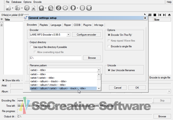The height and width of the screenshot is (120, 173).
Task: Skip to previous track in player controls
Action: point(160,15)
